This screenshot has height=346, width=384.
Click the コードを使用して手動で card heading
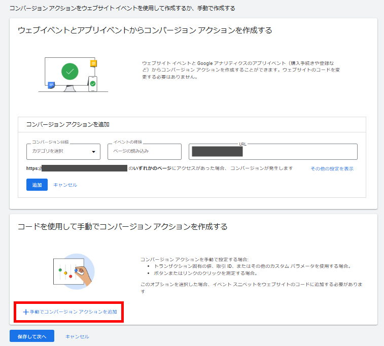pyautogui.click(x=122, y=226)
